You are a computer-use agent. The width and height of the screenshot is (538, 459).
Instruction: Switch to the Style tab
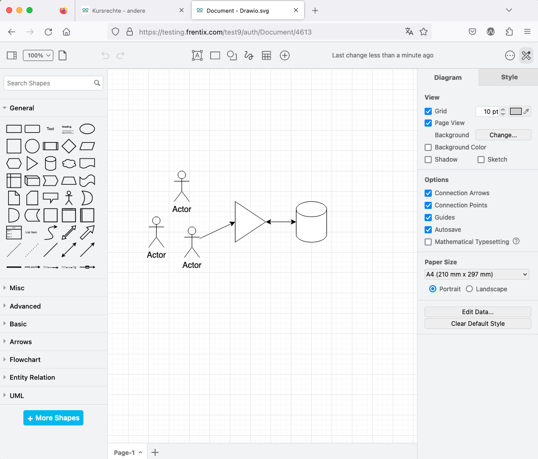pyautogui.click(x=509, y=77)
